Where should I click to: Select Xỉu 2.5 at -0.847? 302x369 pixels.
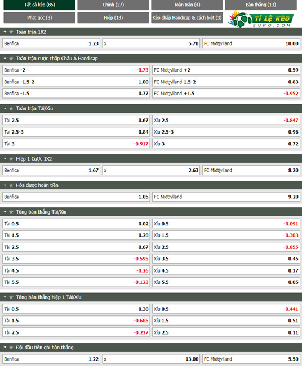click(x=226, y=120)
